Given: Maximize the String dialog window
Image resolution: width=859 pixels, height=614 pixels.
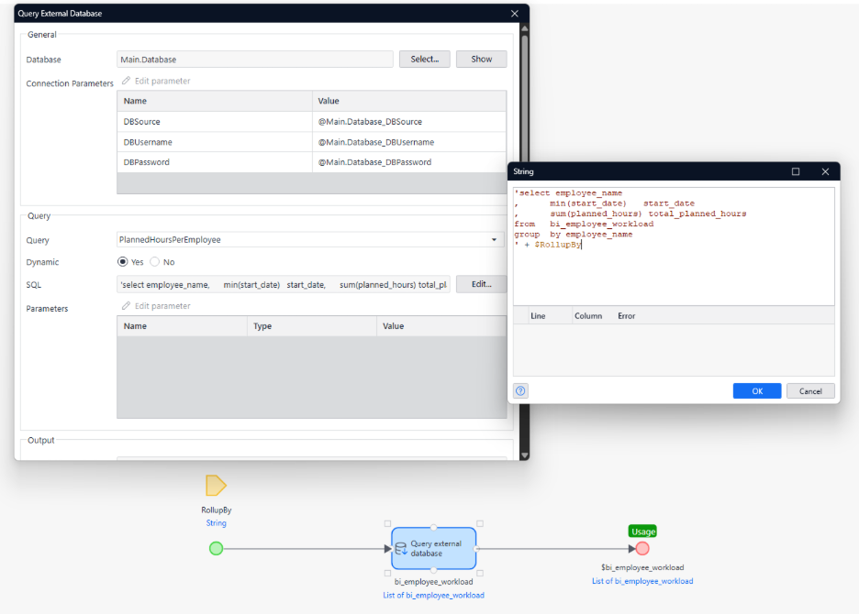Looking at the screenshot, I should tap(796, 171).
